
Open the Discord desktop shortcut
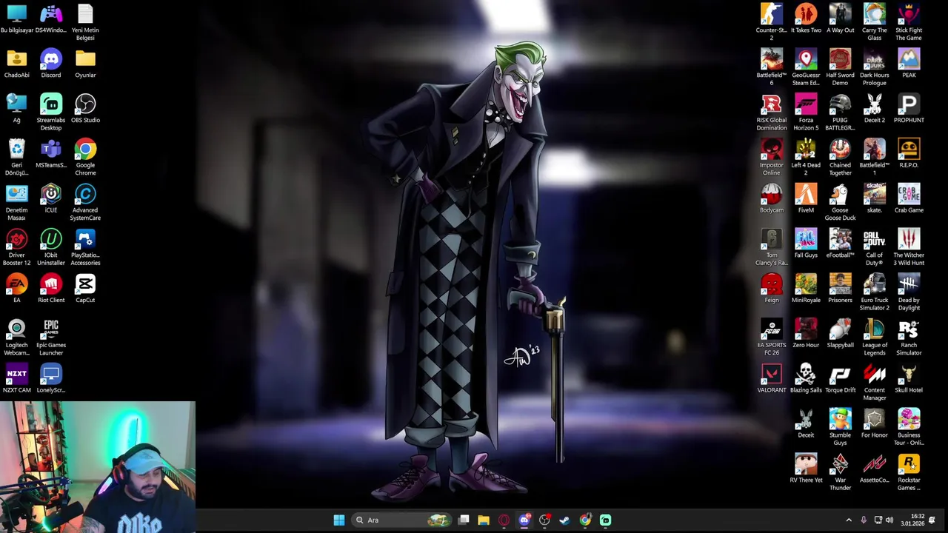click(x=51, y=59)
